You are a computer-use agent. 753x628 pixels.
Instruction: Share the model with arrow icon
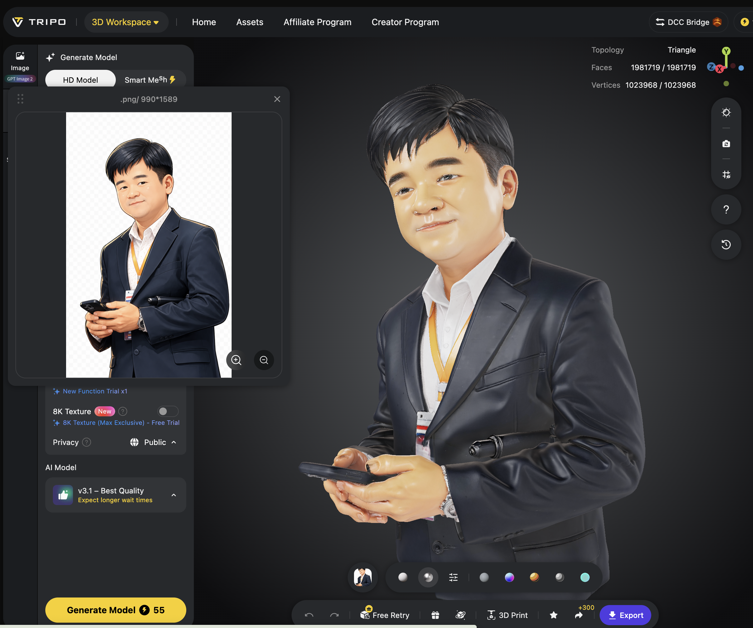(579, 615)
